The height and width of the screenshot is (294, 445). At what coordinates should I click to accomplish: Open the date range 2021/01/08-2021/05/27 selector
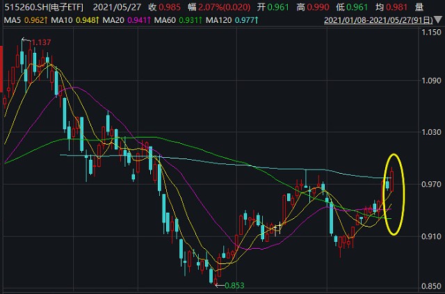(x=382, y=19)
